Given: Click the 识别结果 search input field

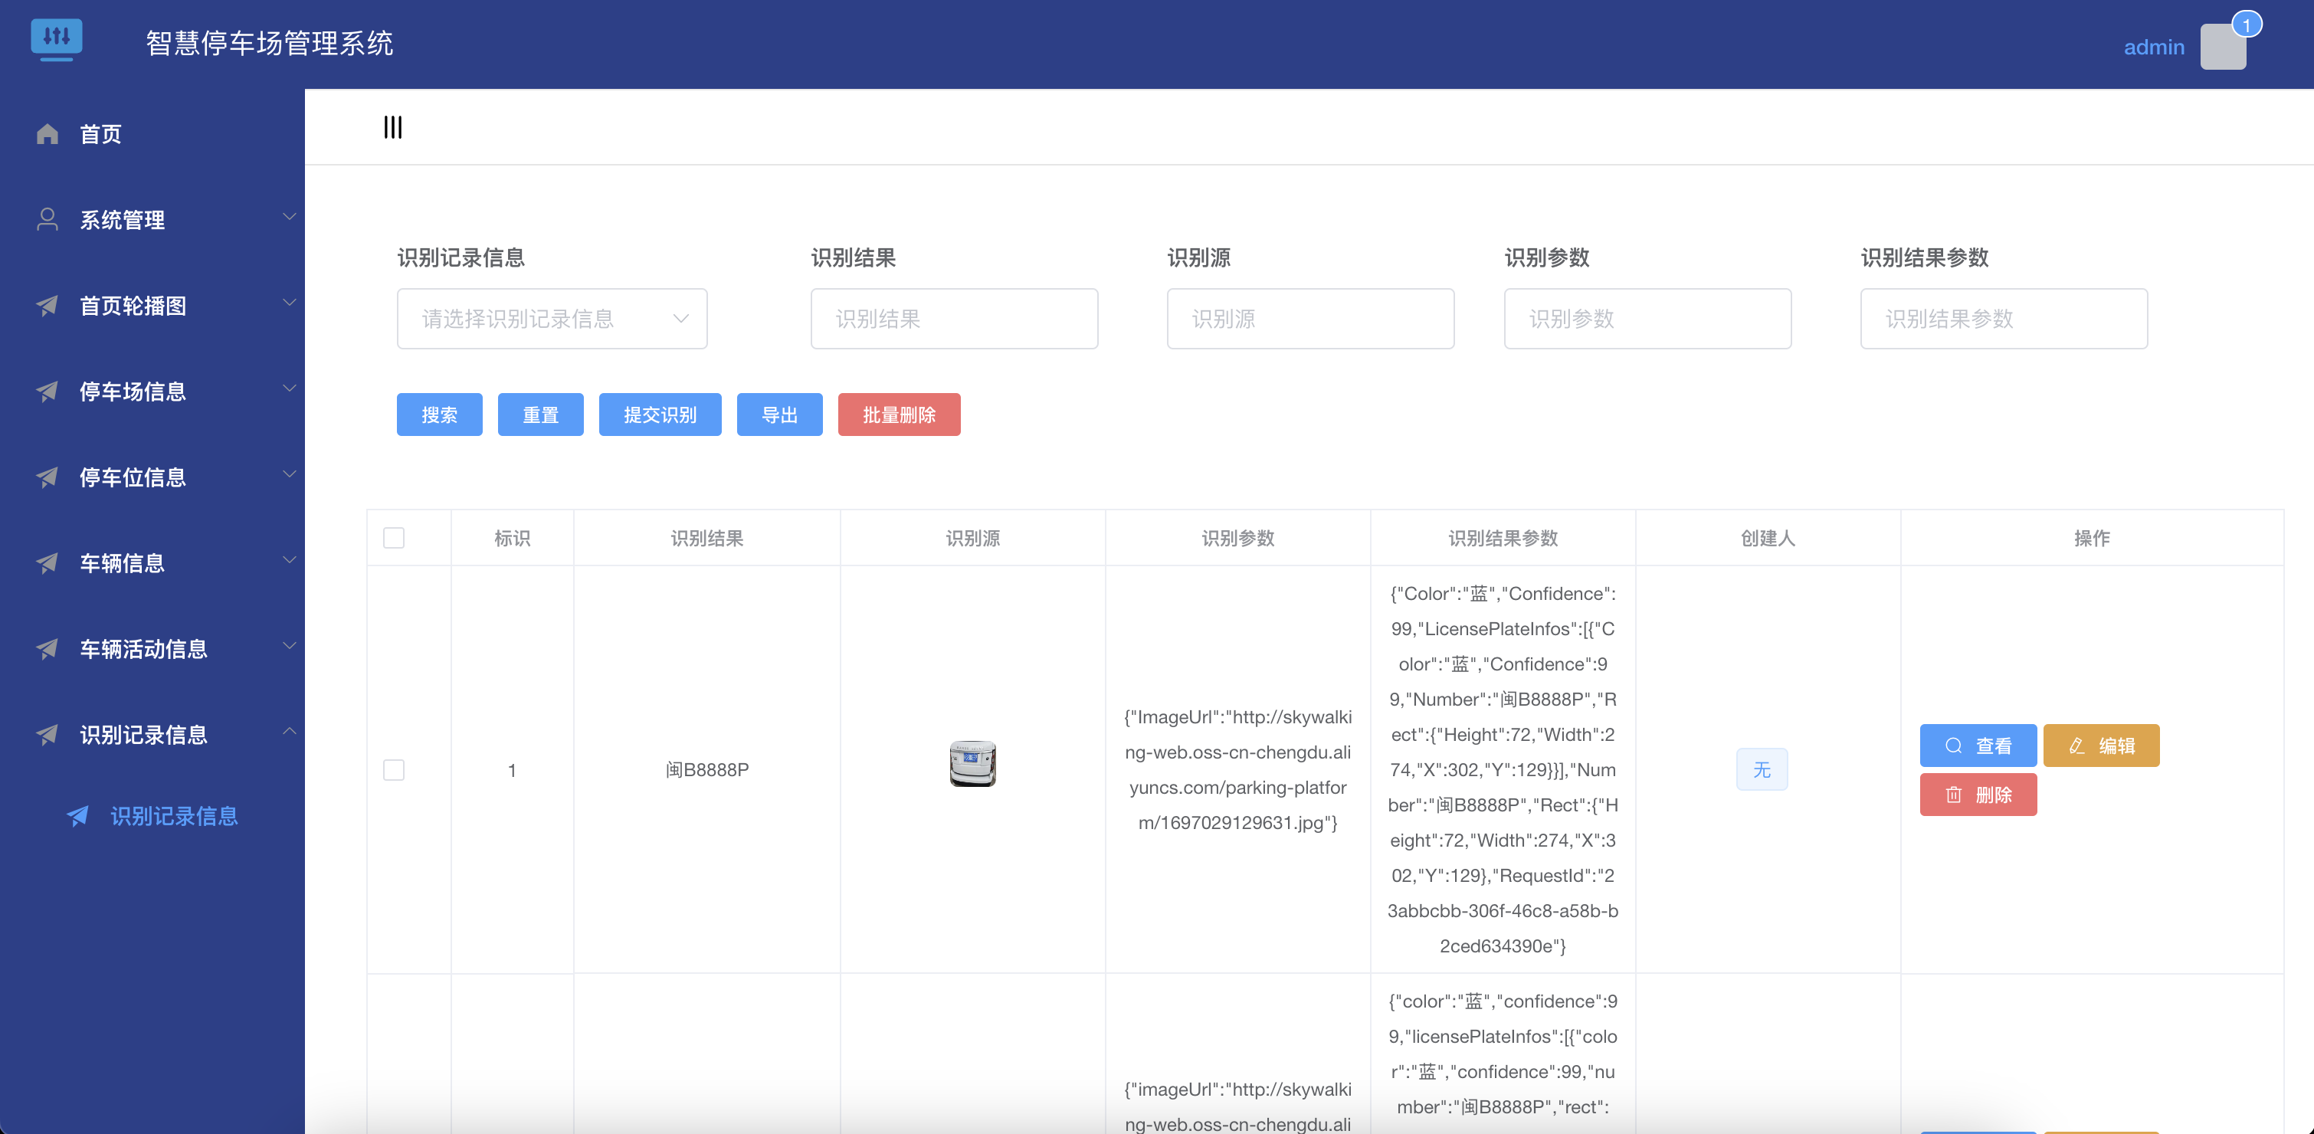Looking at the screenshot, I should coord(953,318).
